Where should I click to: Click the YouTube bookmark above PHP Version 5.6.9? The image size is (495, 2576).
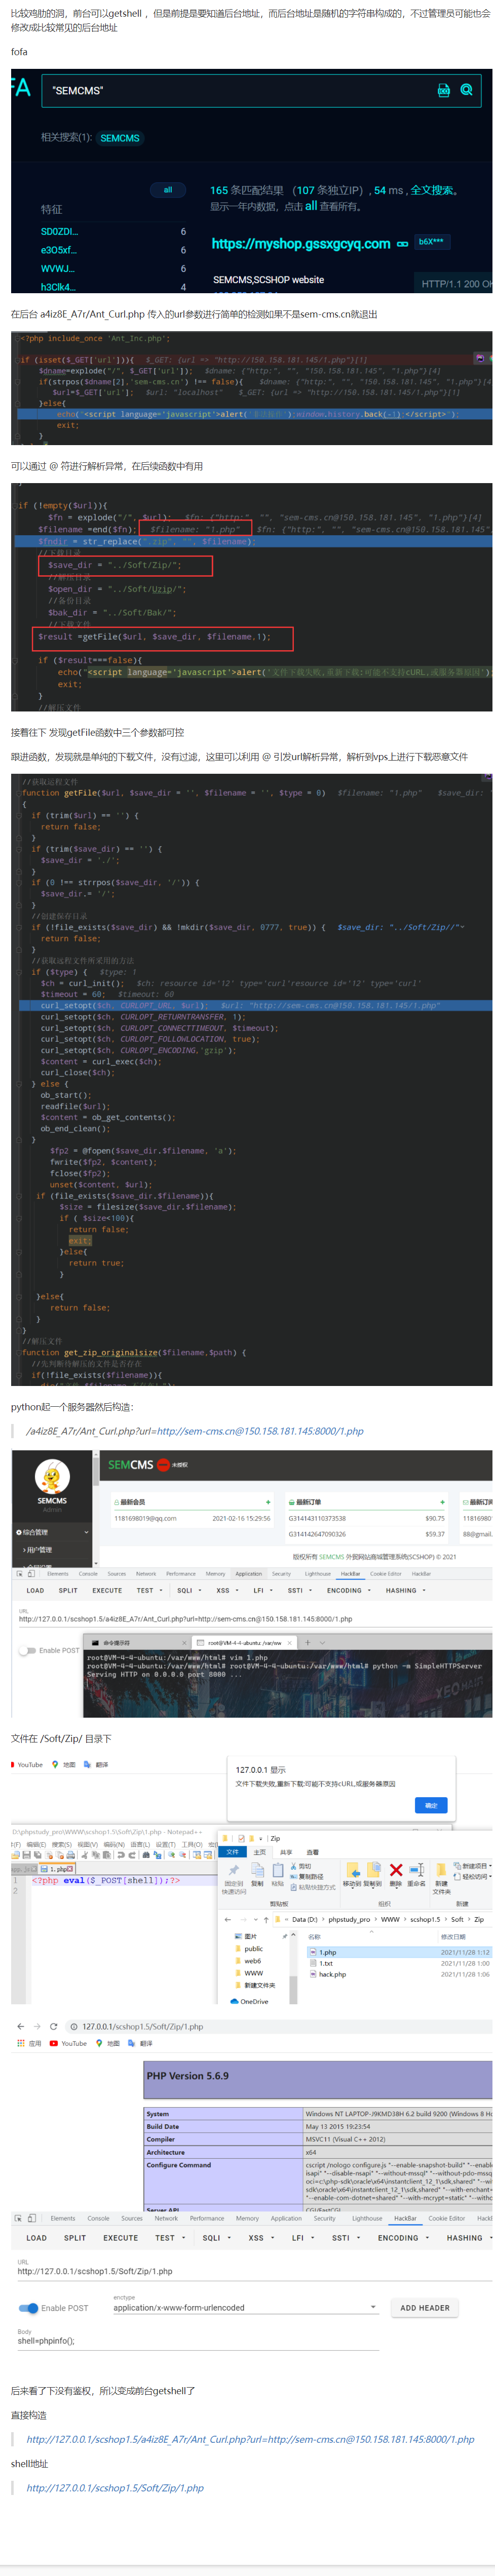[x=69, y=2043]
